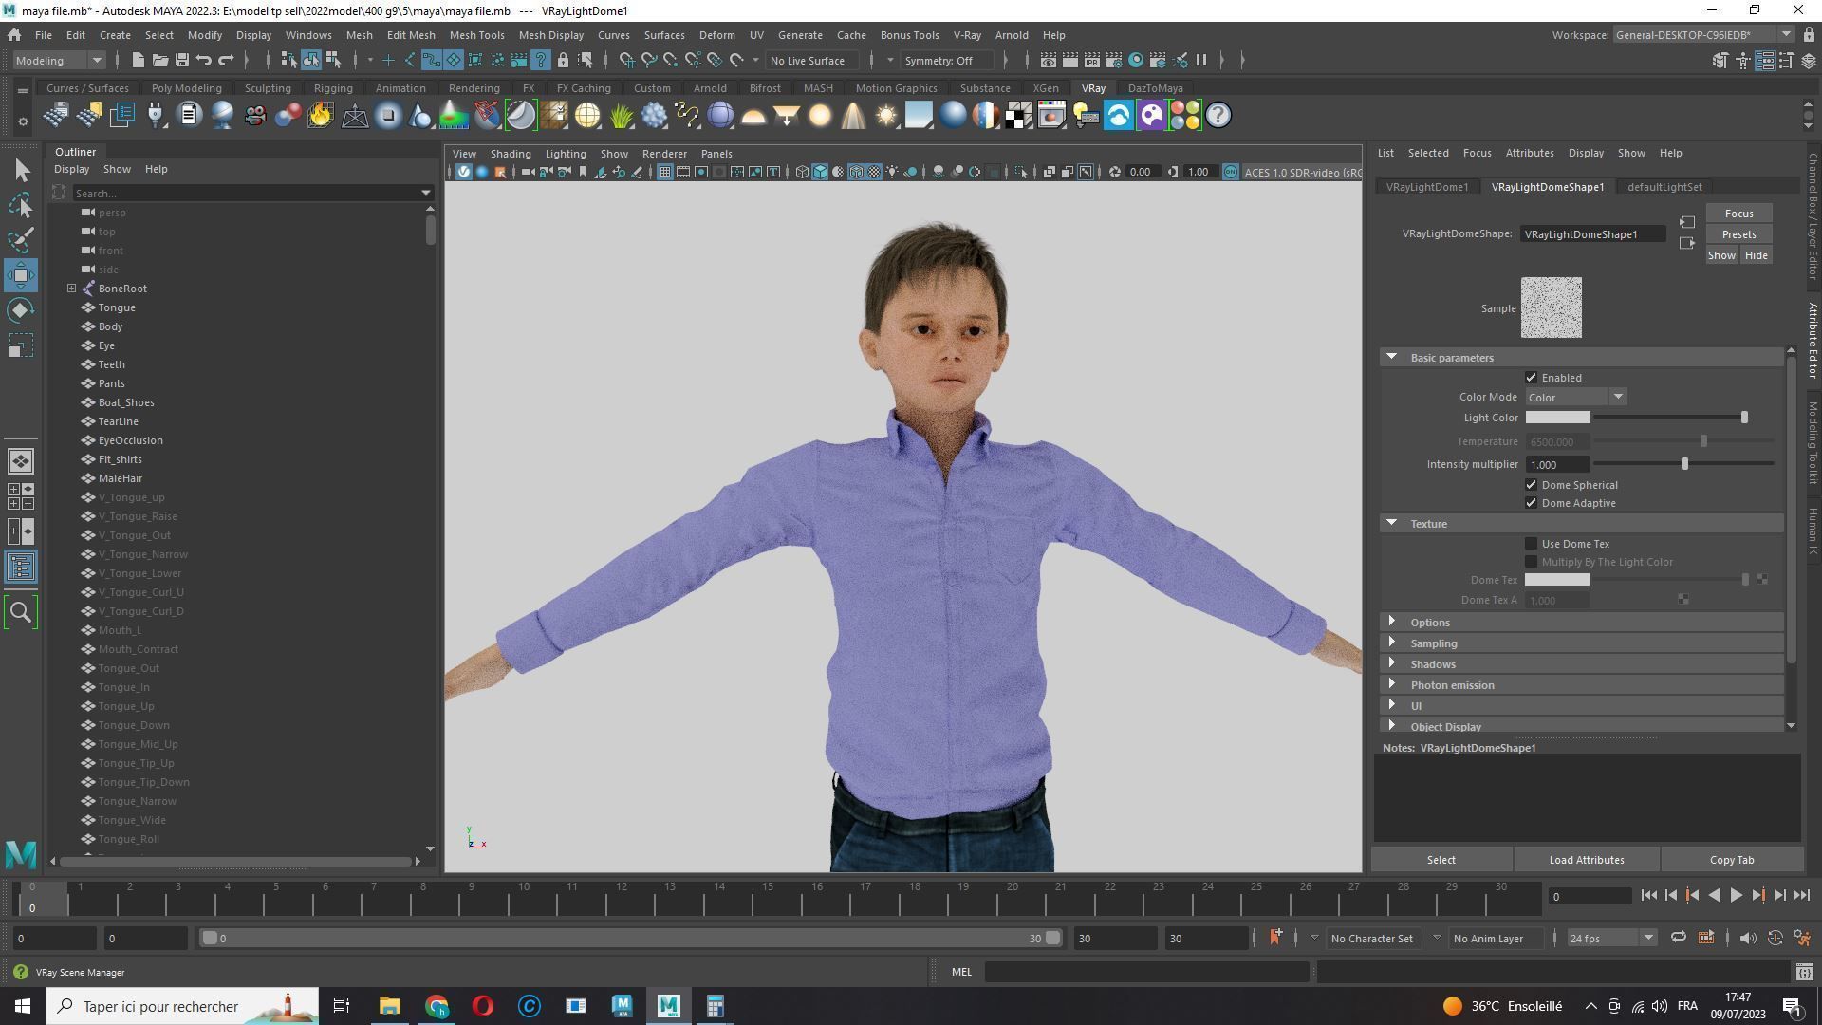Open the Modeling menu set dropdown
The height and width of the screenshot is (1025, 1822).
(x=59, y=60)
